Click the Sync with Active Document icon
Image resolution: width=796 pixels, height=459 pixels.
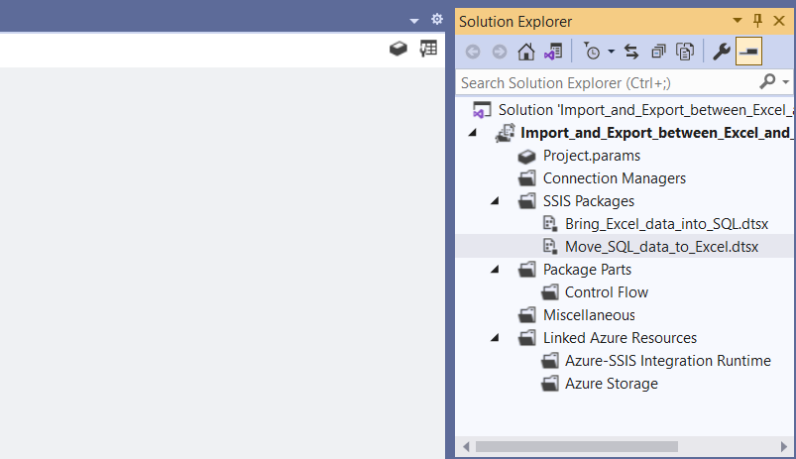630,51
